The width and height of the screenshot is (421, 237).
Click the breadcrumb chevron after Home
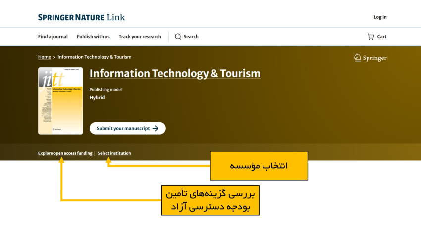coord(54,57)
